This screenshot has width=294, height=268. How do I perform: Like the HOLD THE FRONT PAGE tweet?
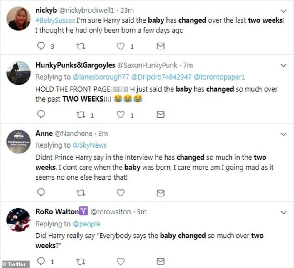click(x=121, y=115)
